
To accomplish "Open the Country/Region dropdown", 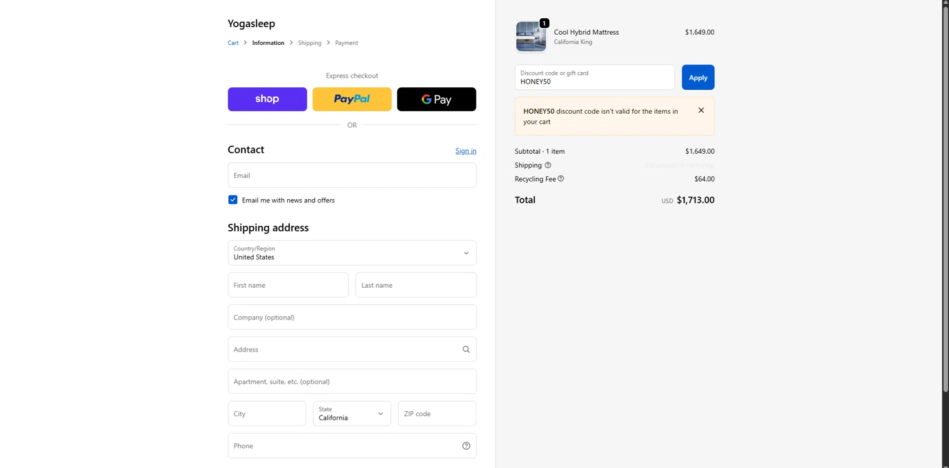I will [x=352, y=253].
